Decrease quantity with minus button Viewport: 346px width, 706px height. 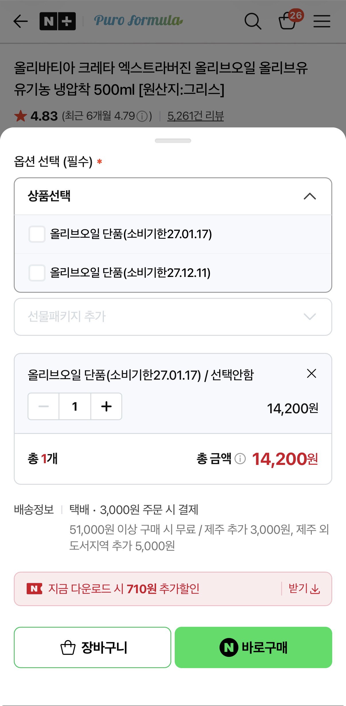click(44, 406)
